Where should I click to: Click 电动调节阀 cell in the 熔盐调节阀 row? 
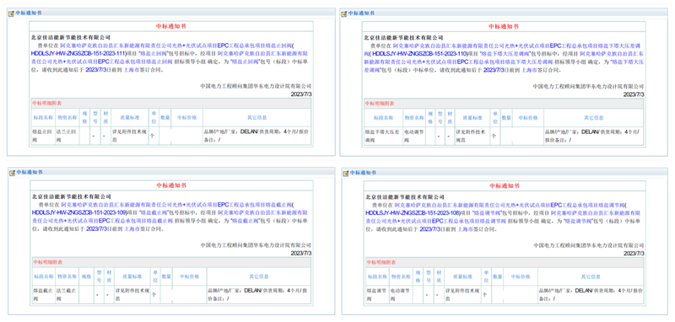coord(400,294)
